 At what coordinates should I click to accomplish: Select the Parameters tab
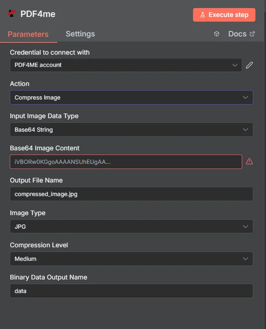[28, 34]
